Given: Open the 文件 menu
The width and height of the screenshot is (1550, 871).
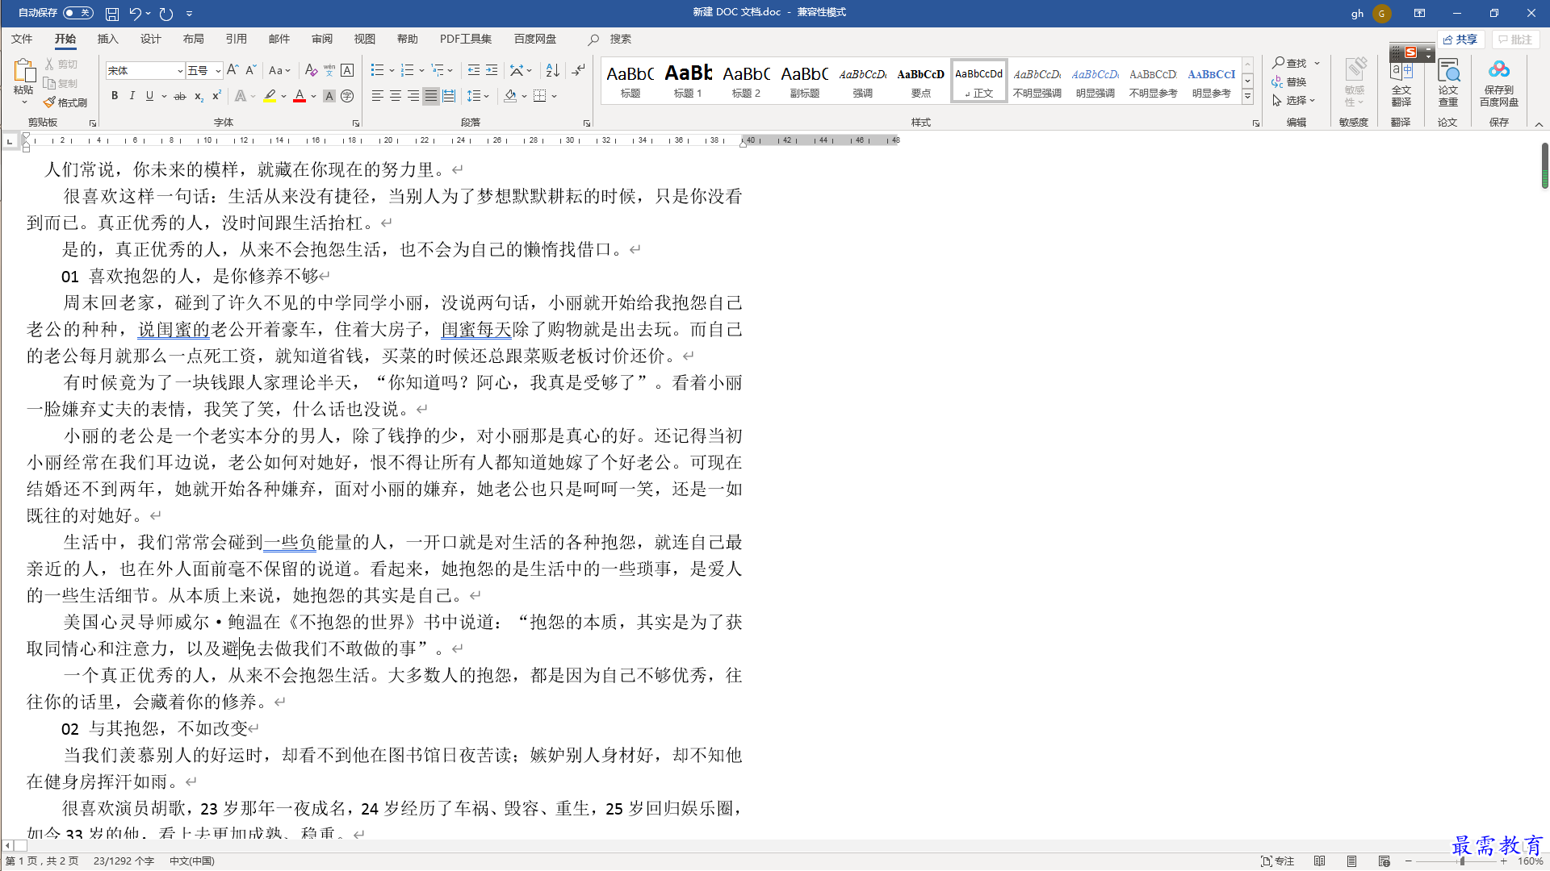Looking at the screenshot, I should [22, 39].
